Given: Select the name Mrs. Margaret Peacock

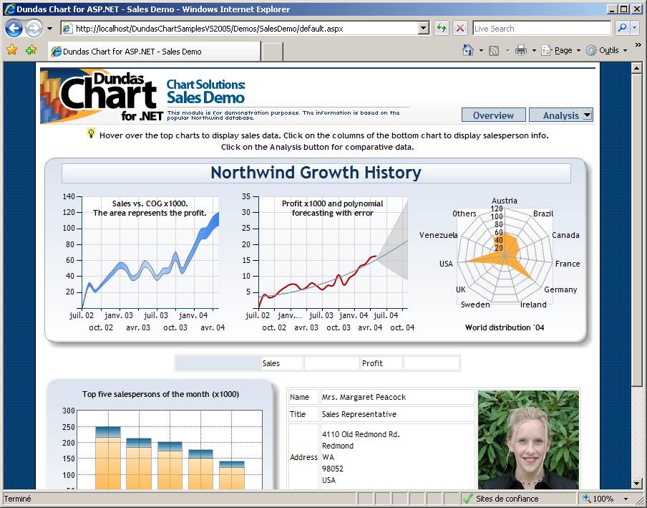Looking at the screenshot, I should (364, 397).
